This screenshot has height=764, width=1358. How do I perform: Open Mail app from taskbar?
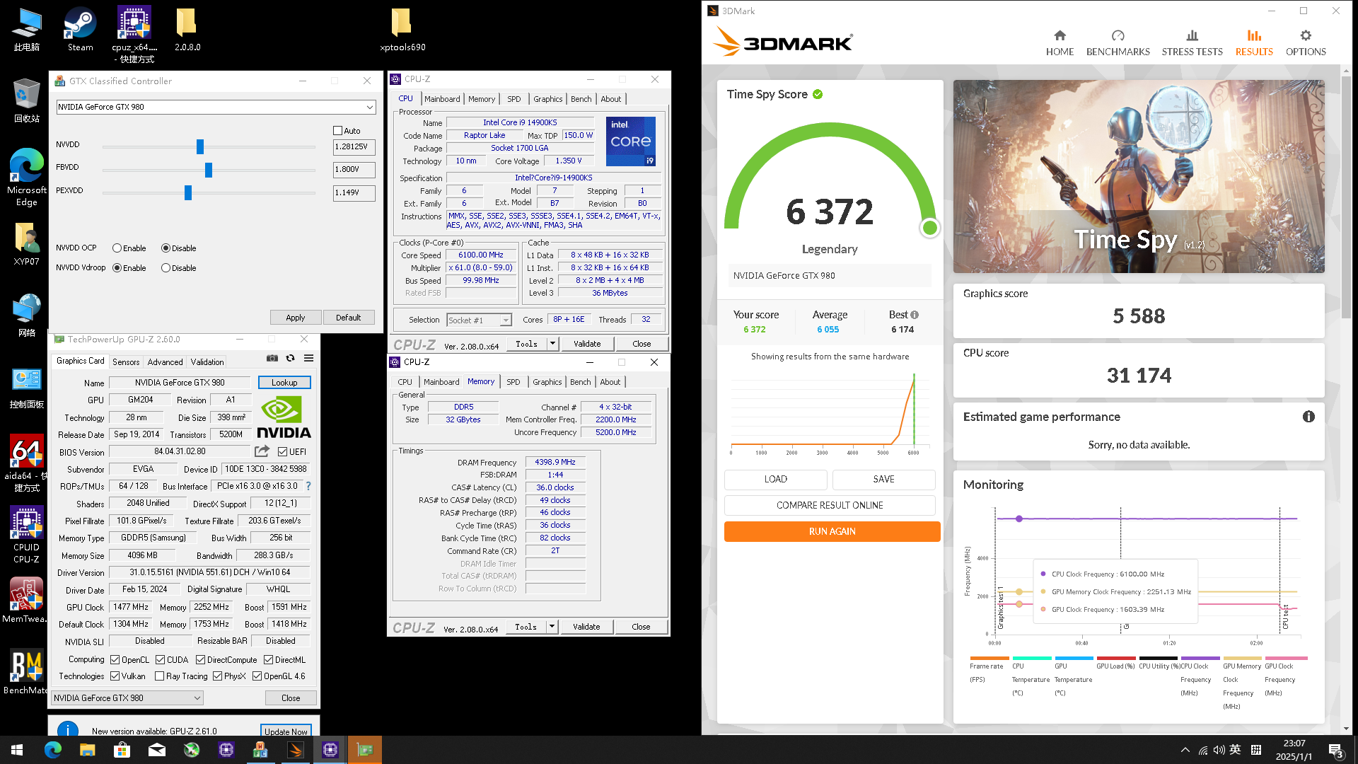(x=156, y=750)
